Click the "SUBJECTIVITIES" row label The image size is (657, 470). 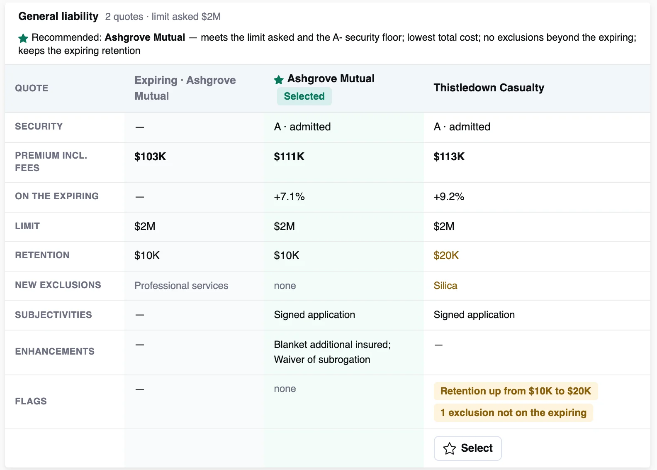coord(54,315)
